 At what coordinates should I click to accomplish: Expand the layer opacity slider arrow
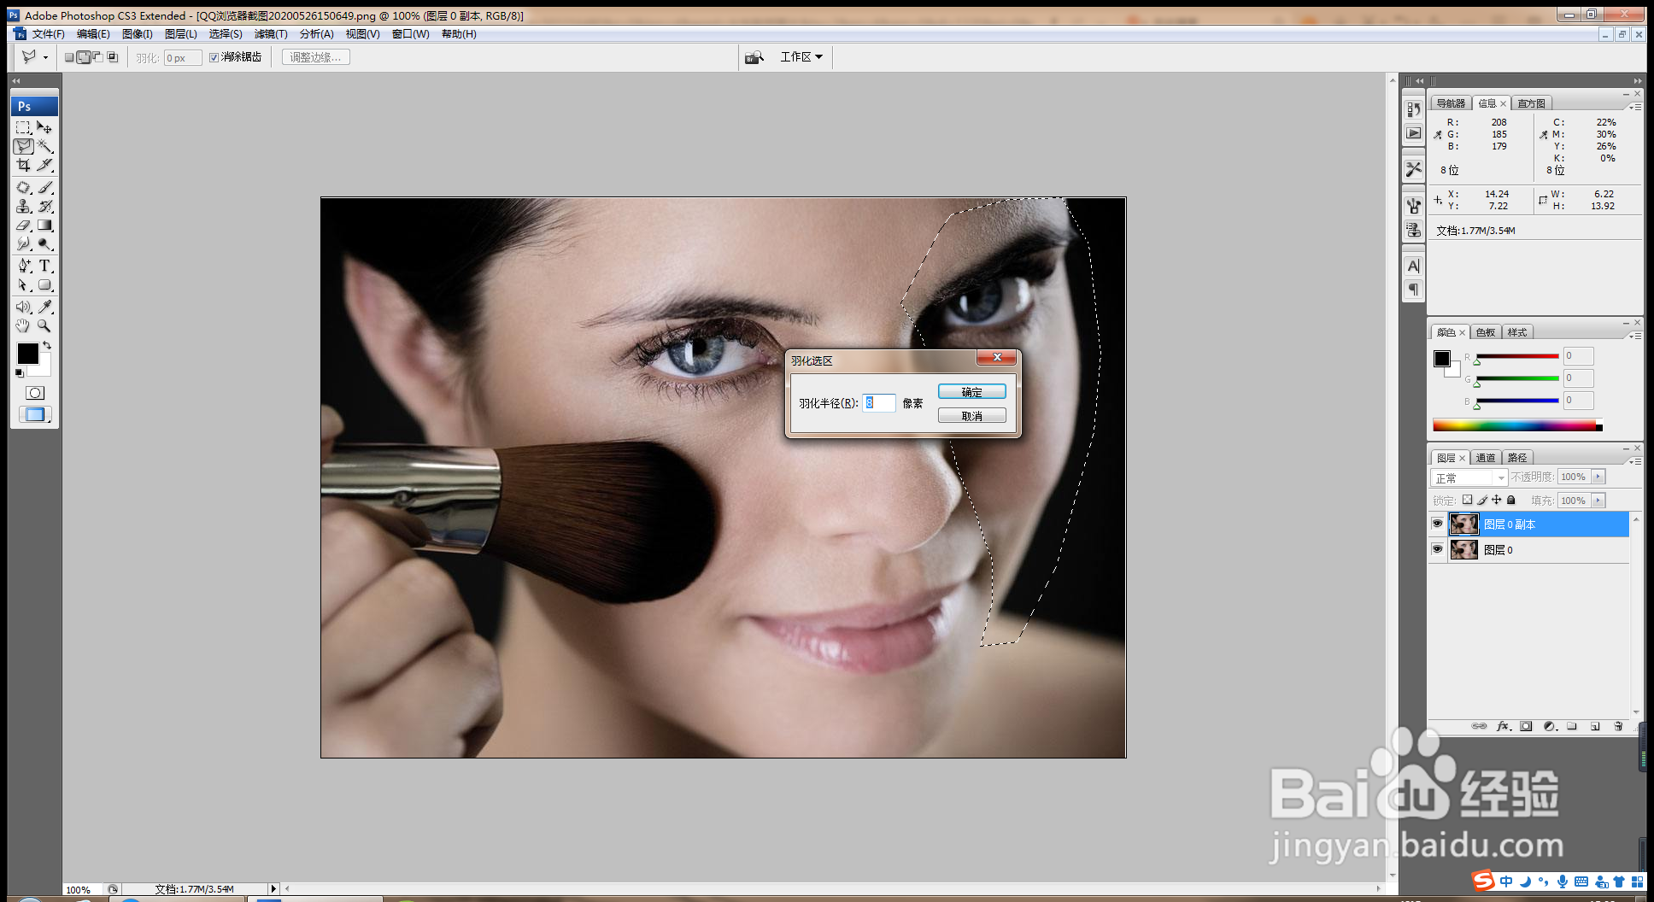[1598, 477]
